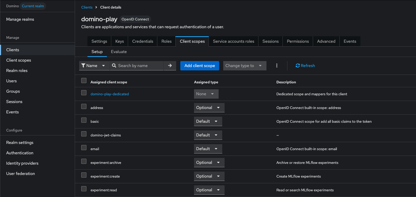Click 'Archive or restore MLflow experiments' description
Viewport: 416px width, 197px height.
coord(307,163)
